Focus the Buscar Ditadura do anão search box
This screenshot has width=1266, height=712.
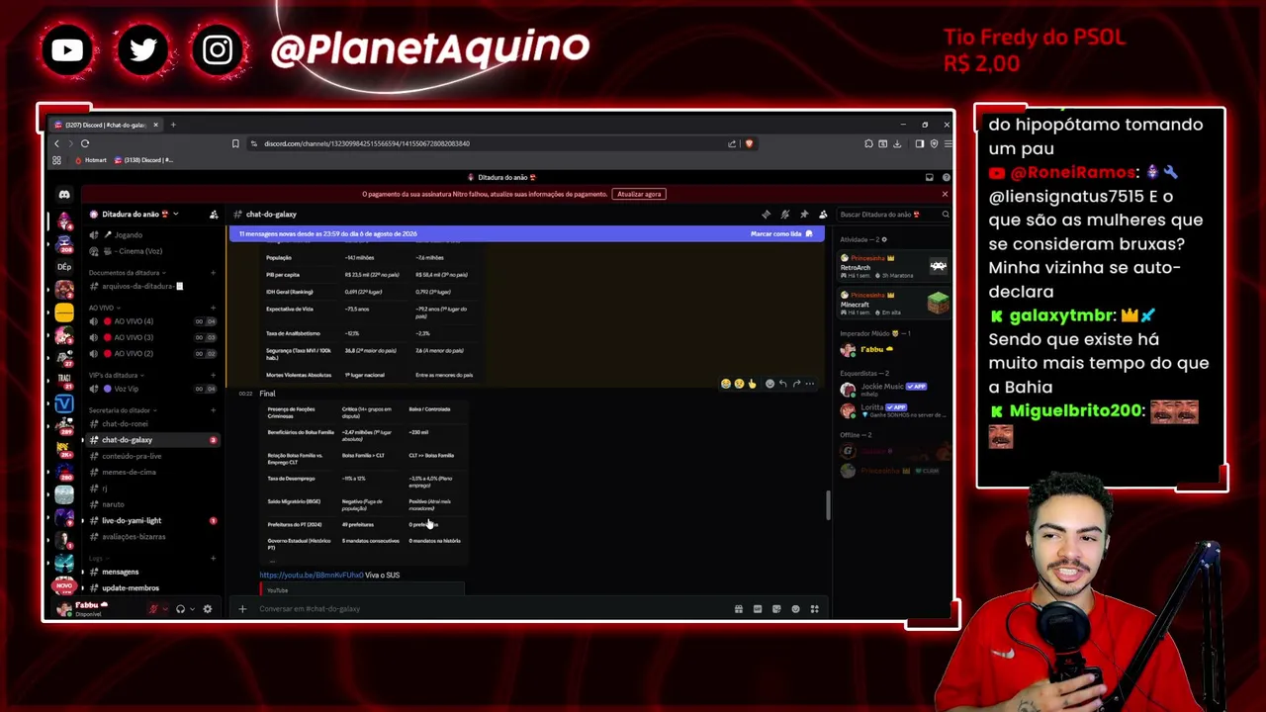pos(893,215)
